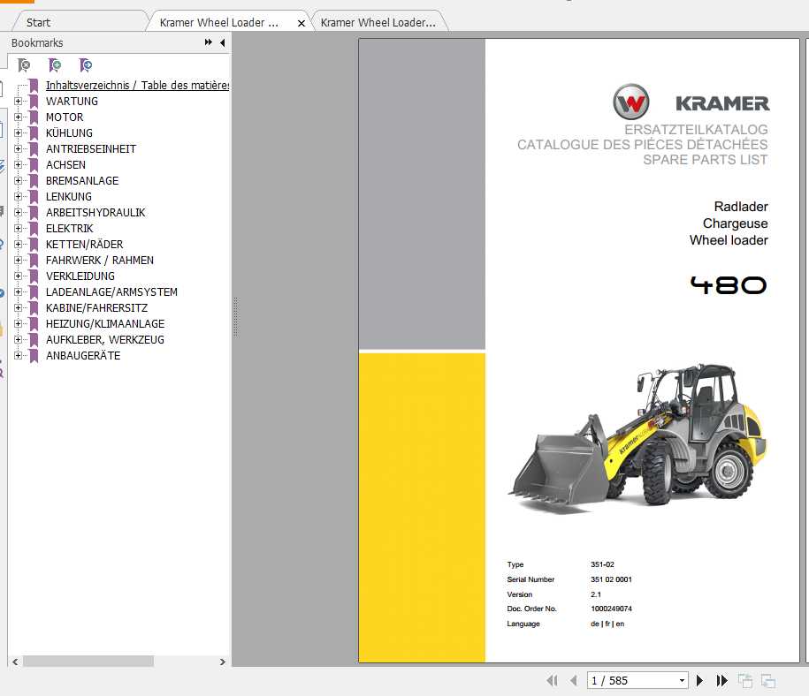
Task: Click the ACHSEN bookmark ribbon icon
Action: click(x=34, y=165)
